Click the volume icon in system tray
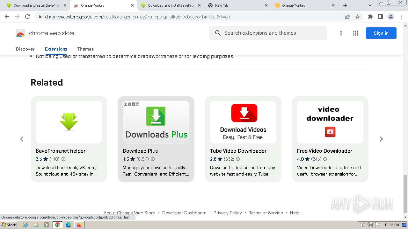The height and width of the screenshot is (229, 408). click(x=362, y=225)
